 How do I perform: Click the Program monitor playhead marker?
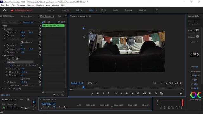point(83,87)
